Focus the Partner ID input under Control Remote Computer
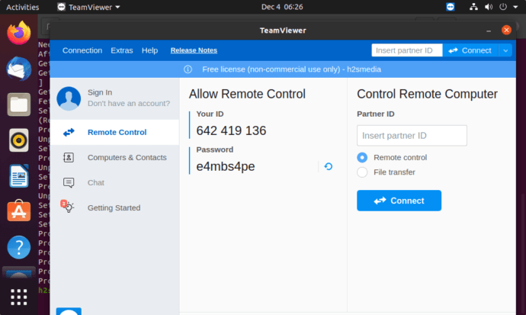 point(412,136)
